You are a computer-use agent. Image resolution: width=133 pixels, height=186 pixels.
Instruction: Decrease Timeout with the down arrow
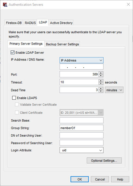pyautogui.click(x=101, y=83)
